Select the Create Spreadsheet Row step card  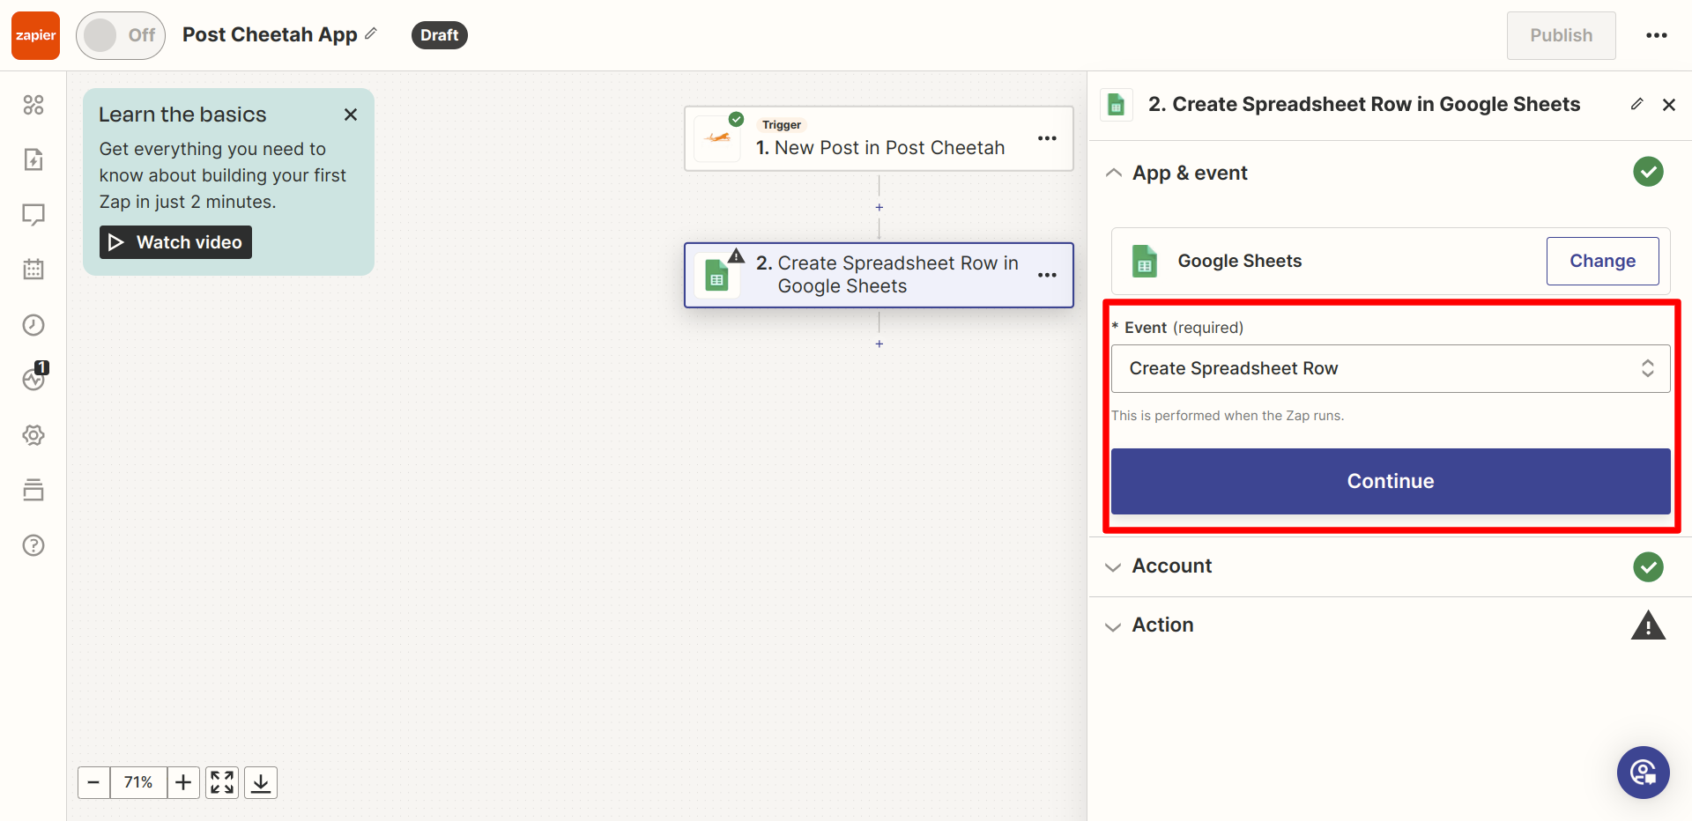(879, 275)
